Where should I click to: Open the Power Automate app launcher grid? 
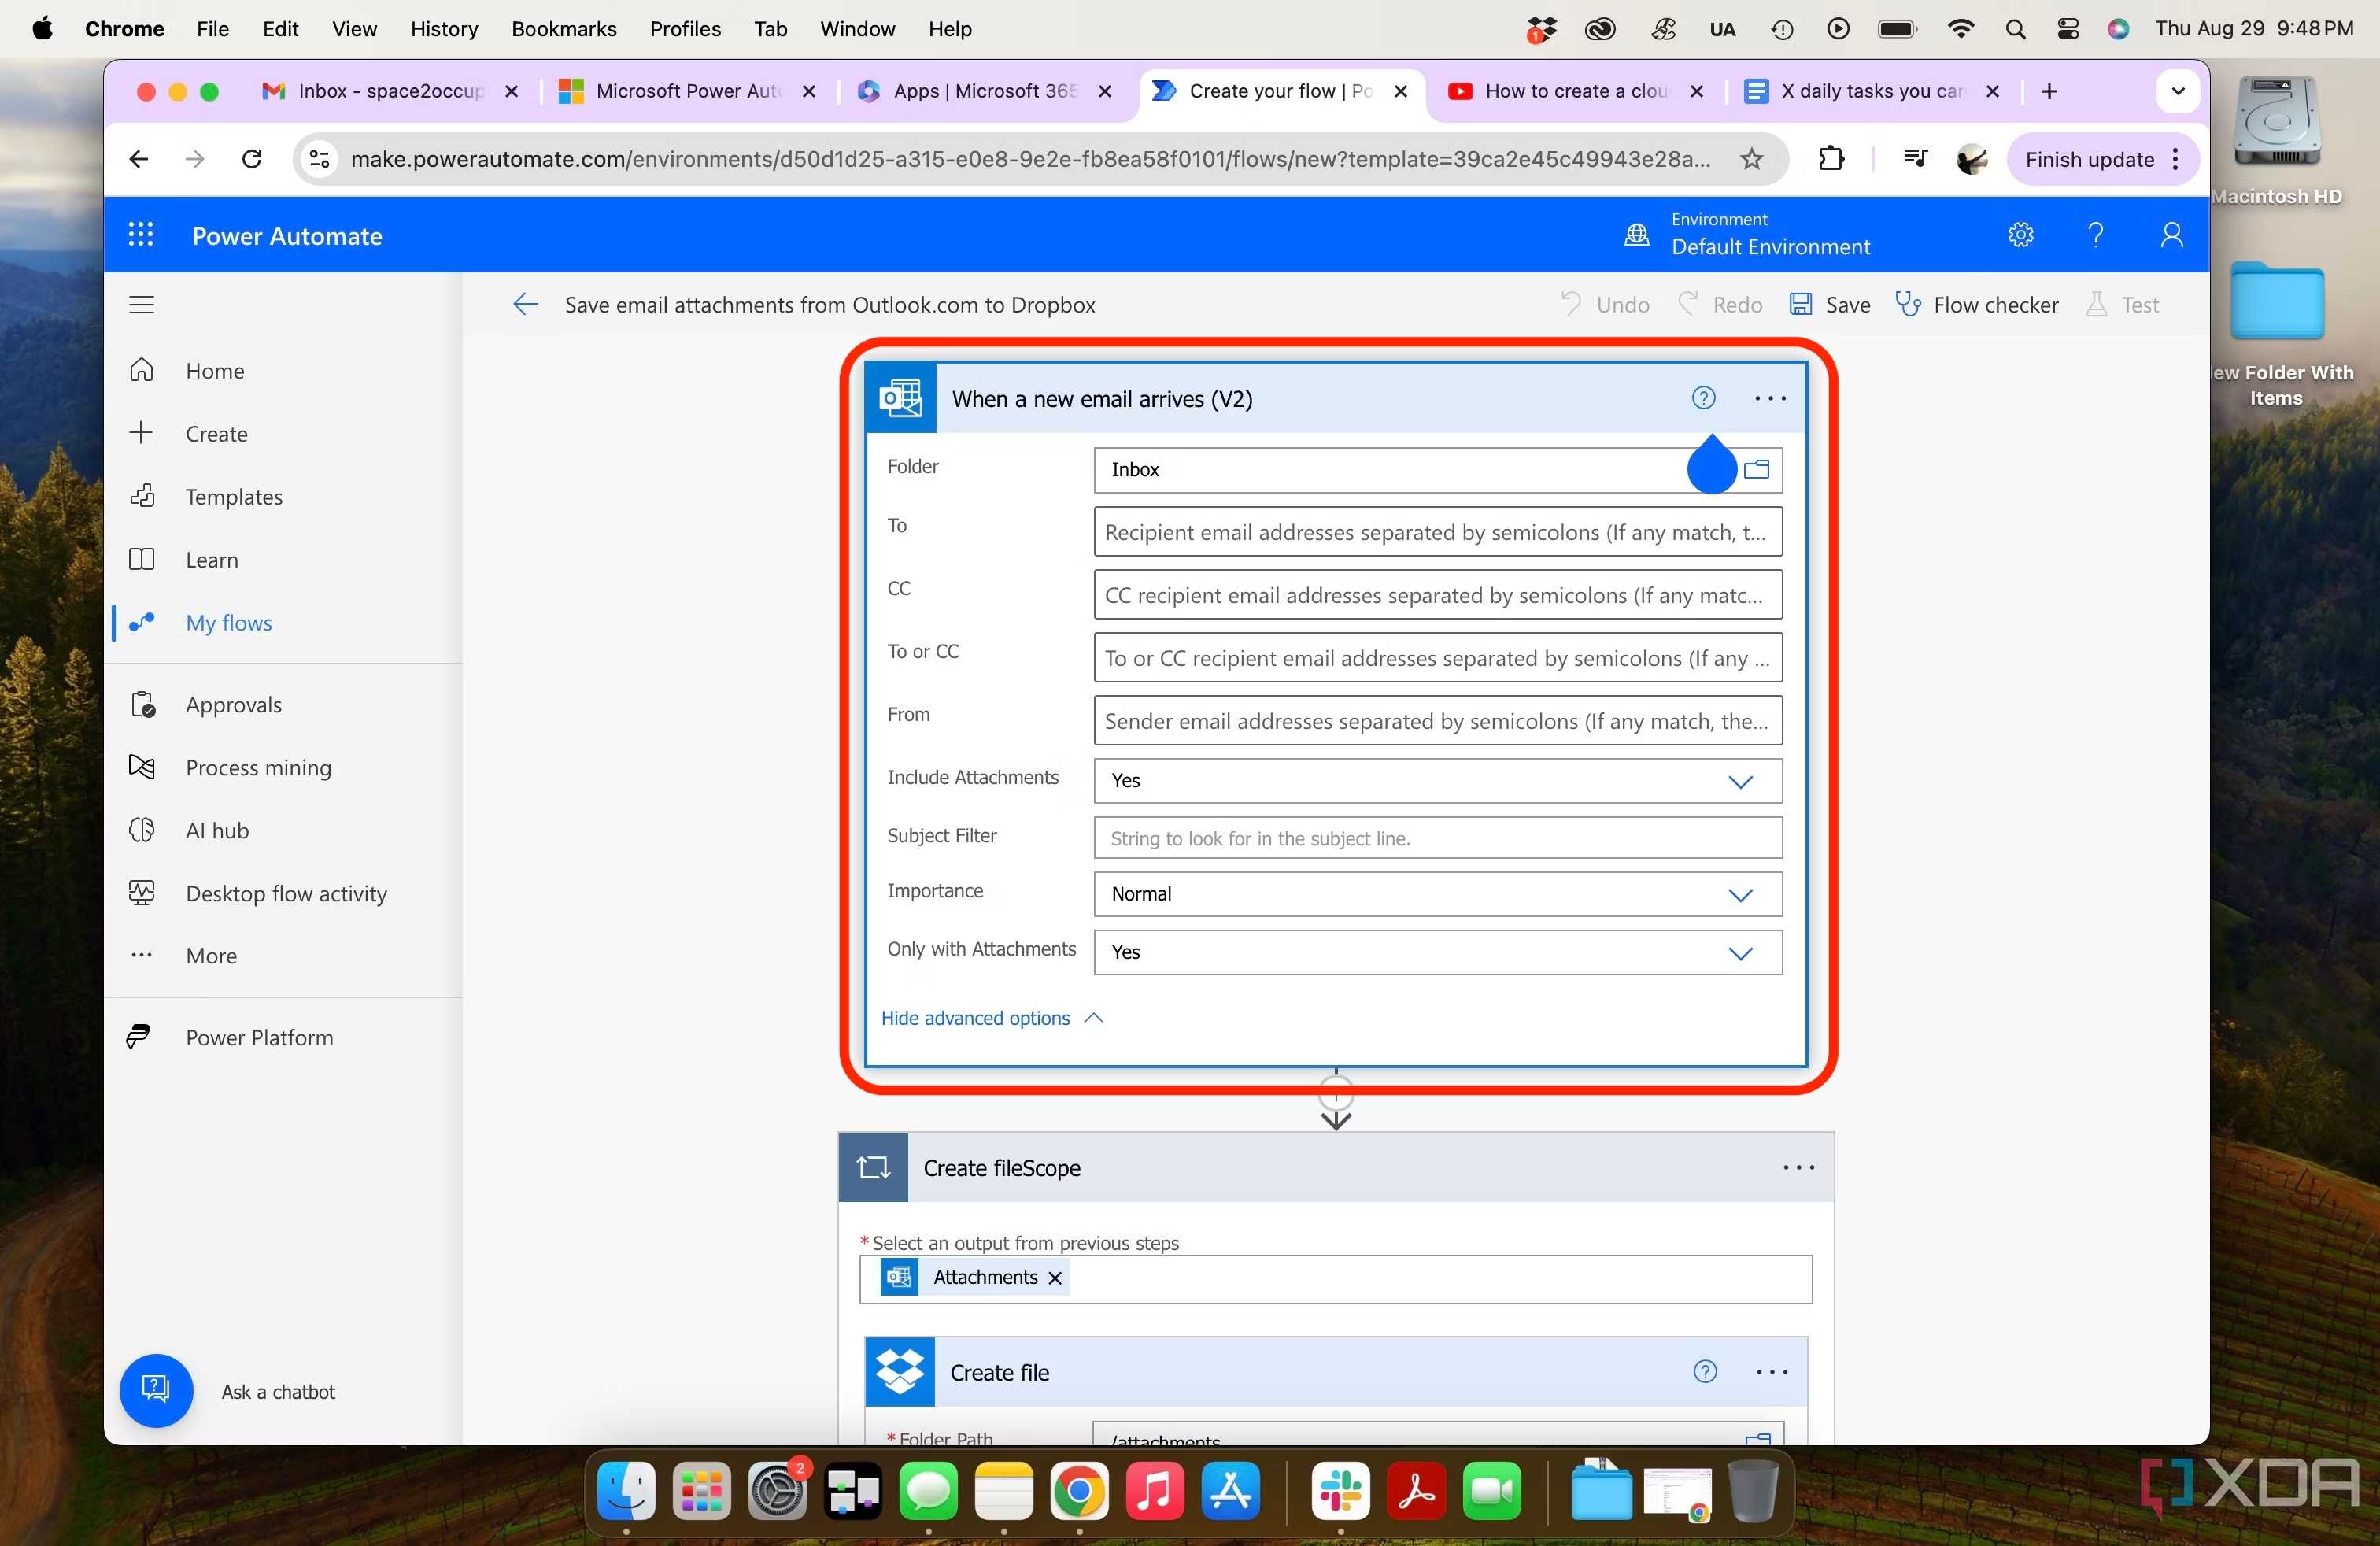point(141,235)
